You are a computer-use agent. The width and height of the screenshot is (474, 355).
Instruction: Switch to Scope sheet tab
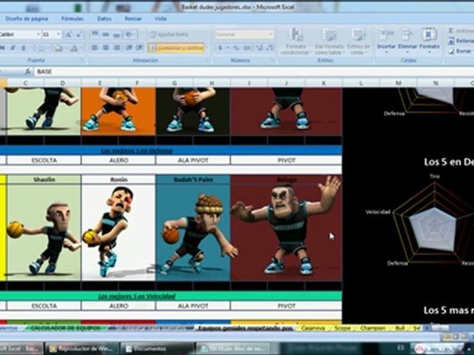point(343,328)
